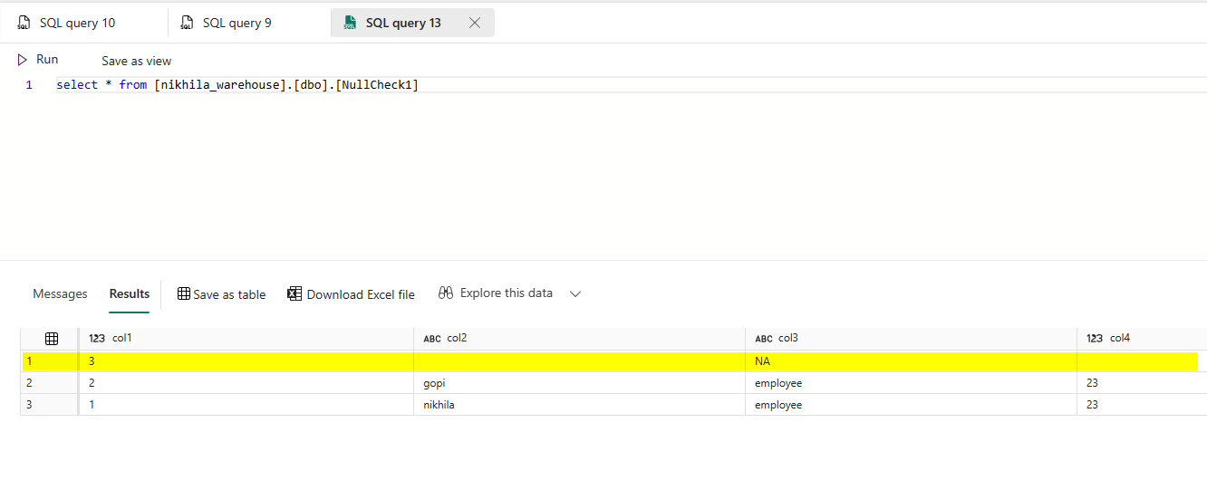This screenshot has width=1207, height=490.
Task: Click the ABC type icon of col3
Action: 764,339
